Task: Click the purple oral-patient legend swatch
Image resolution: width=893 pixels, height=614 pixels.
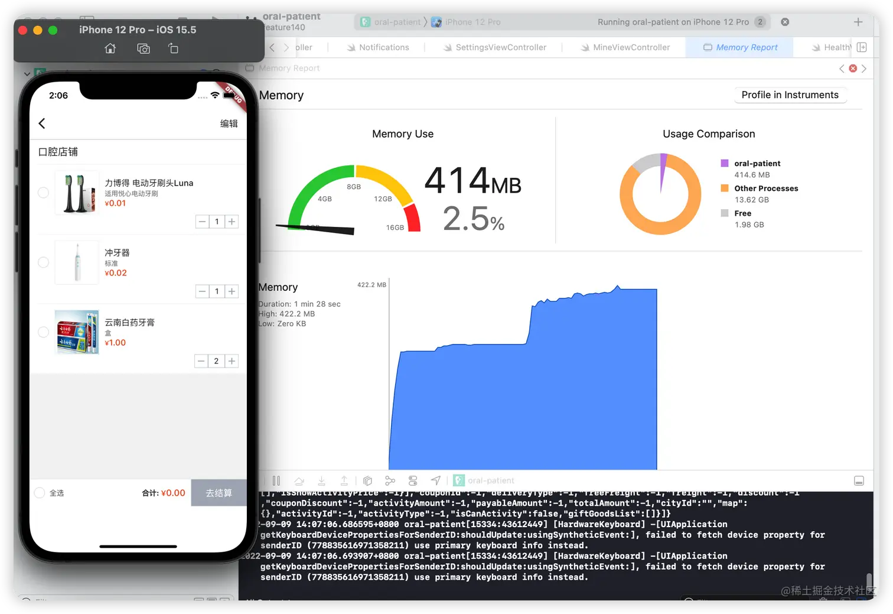Action: click(x=725, y=163)
